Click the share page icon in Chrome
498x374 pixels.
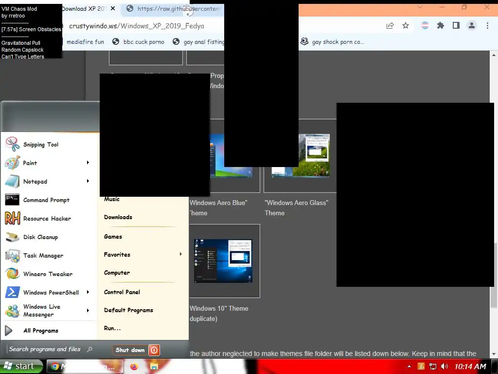[x=390, y=25]
